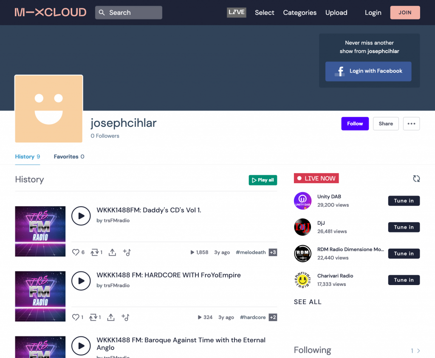Click the Mixcloud logo

[51, 12]
